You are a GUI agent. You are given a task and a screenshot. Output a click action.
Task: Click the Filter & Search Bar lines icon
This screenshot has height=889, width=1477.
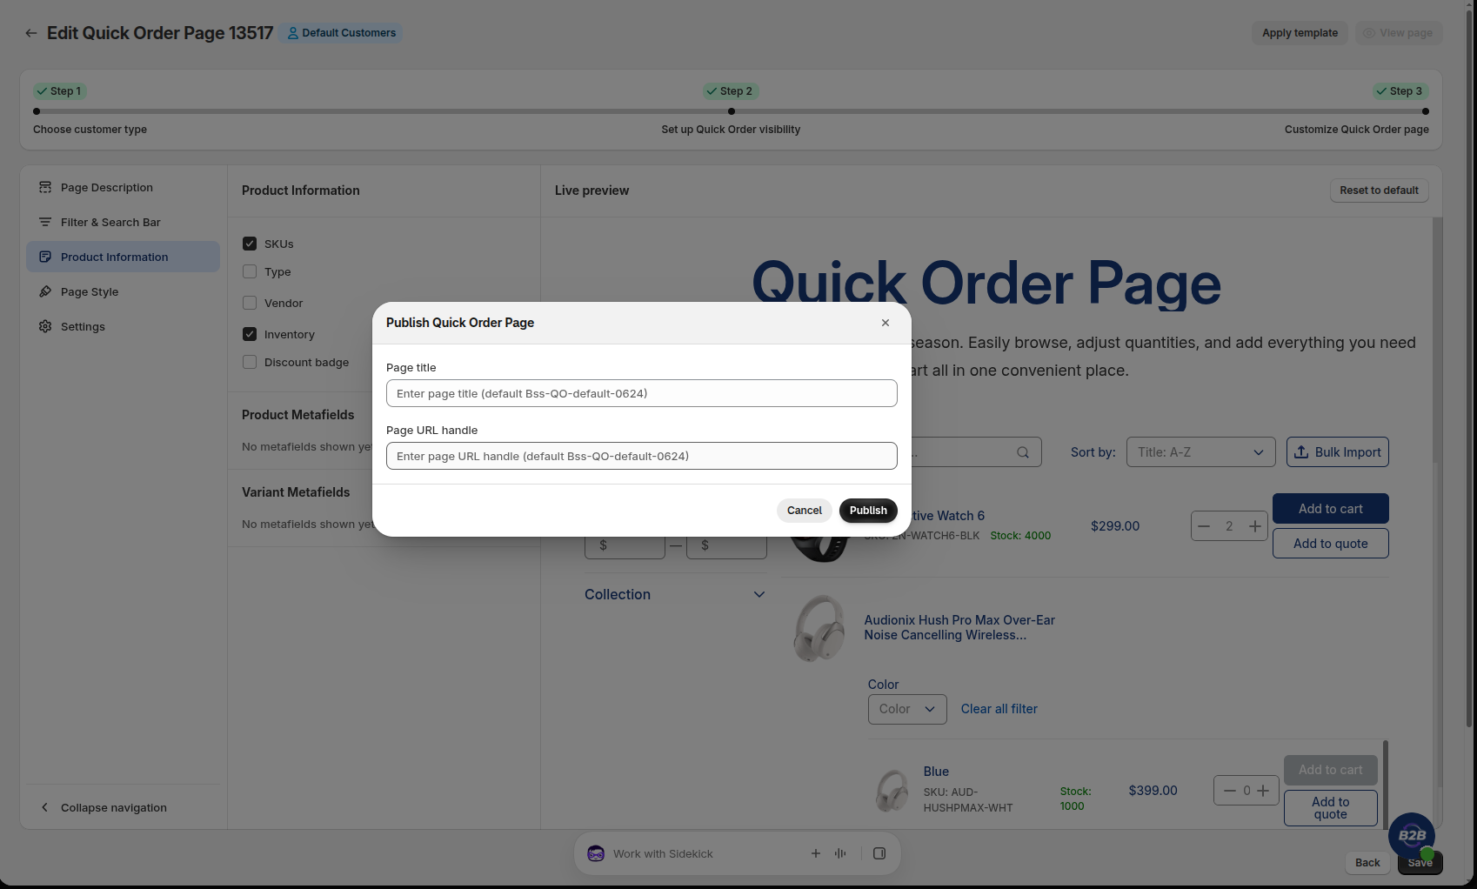click(x=45, y=222)
